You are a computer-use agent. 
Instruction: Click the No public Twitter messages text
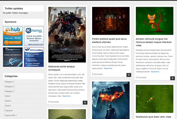[15, 13]
